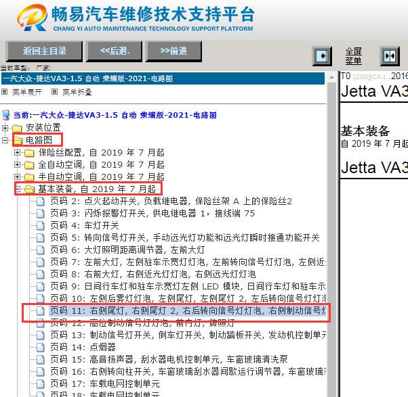Click document icon of 页码 3
Screen dimensions: 408x397
point(41,214)
